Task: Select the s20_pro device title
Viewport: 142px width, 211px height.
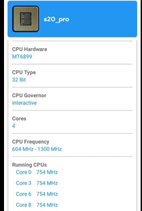Action: [x=56, y=19]
